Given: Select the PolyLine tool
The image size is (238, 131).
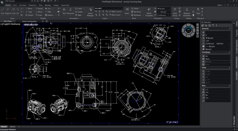Looking at the screenshot, I should 8,11.
